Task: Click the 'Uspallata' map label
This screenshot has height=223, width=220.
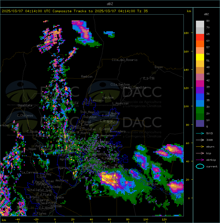Action: pyautogui.click(x=25, y=105)
